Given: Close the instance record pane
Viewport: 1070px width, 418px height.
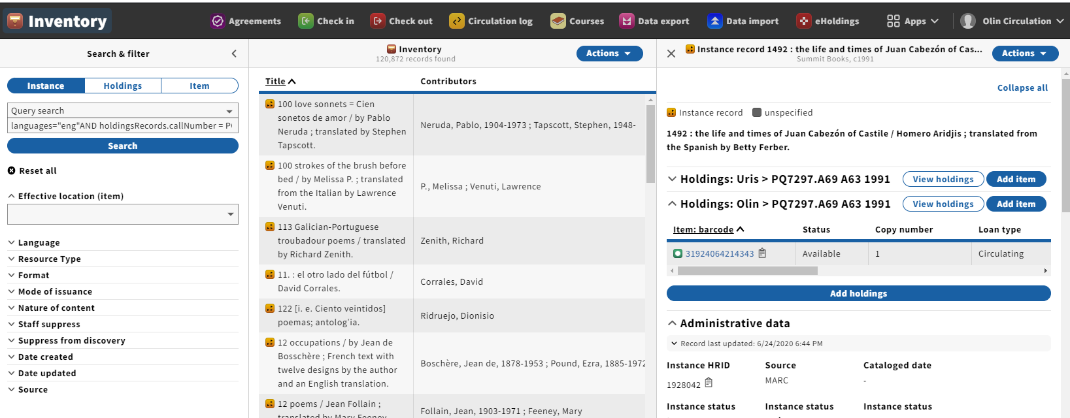Looking at the screenshot, I should (671, 54).
